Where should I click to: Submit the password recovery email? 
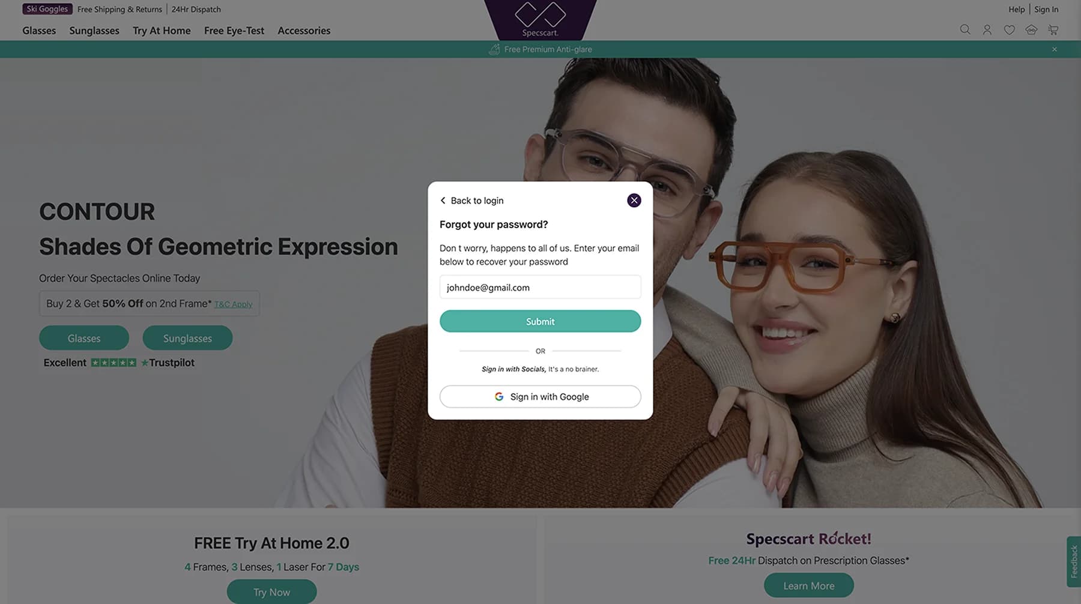pyautogui.click(x=540, y=321)
